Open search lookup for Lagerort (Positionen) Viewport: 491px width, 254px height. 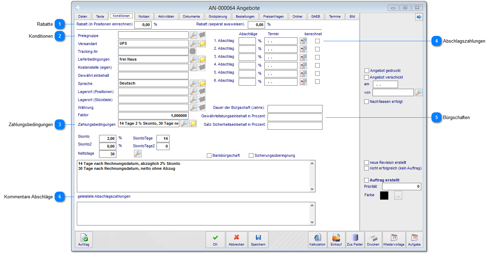(194, 91)
